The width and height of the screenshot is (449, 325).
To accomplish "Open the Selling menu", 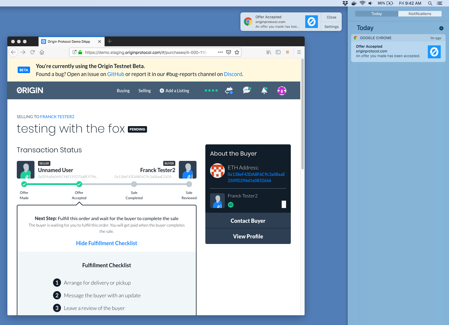I will coord(145,91).
